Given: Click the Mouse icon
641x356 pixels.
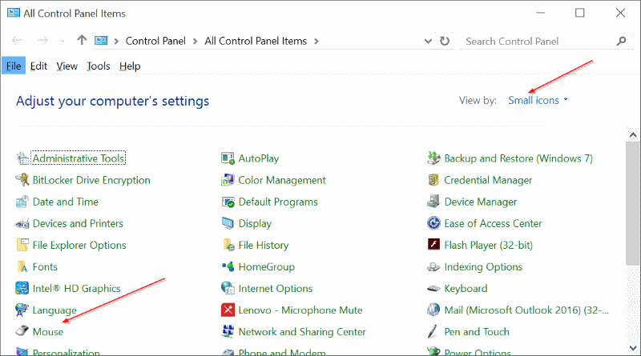Looking at the screenshot, I should click(22, 332).
